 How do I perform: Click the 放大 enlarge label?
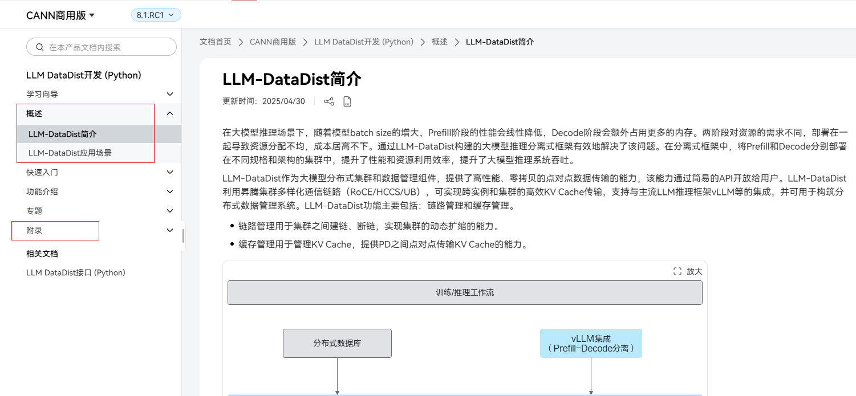[x=695, y=271]
